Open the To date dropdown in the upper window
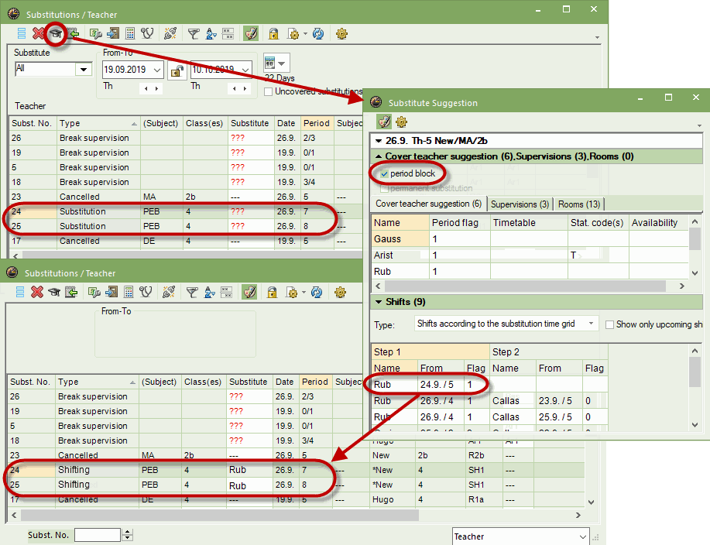The width and height of the screenshot is (710, 545). point(245,70)
